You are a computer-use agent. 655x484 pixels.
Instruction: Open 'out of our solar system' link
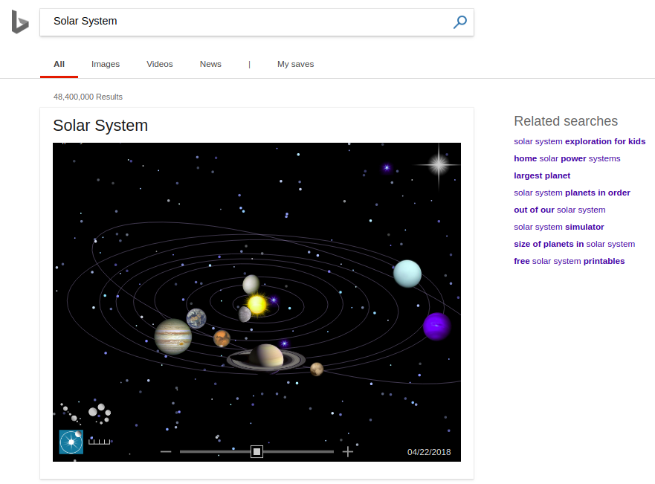(x=559, y=210)
